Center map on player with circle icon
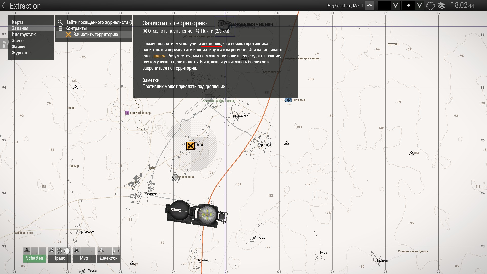 click(430, 6)
